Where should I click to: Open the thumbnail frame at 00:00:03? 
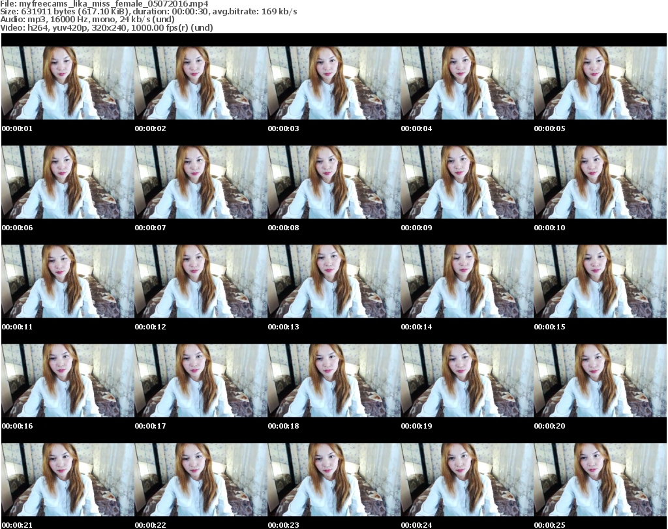pyautogui.click(x=334, y=83)
